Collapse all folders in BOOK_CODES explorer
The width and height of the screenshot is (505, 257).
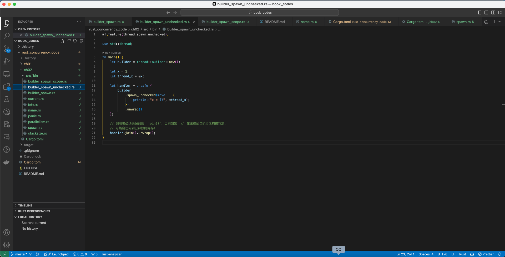pyautogui.click(x=81, y=41)
